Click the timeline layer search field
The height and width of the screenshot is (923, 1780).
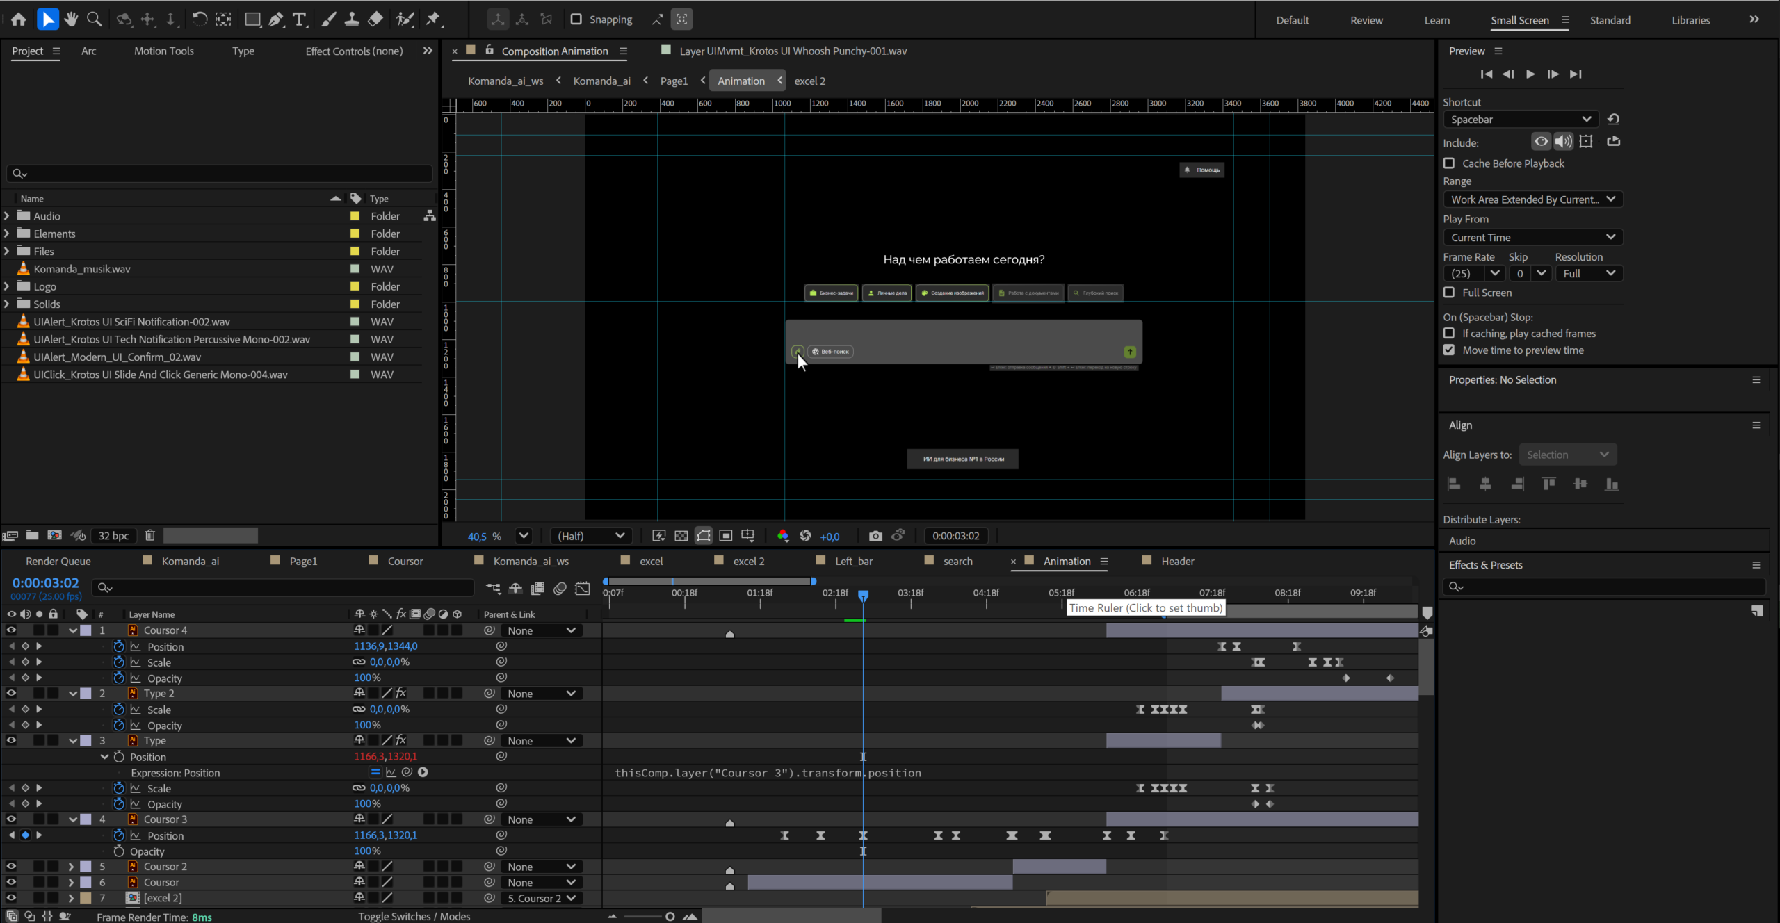(x=285, y=588)
